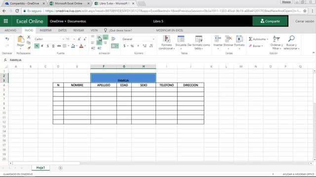Open Dar formato como tabla

(198, 43)
